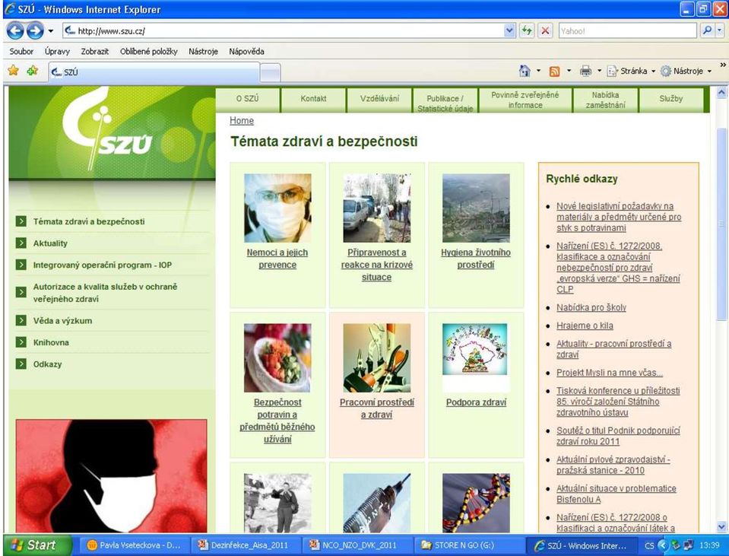
Task: Click the empty New Tab button
Action: click(270, 72)
